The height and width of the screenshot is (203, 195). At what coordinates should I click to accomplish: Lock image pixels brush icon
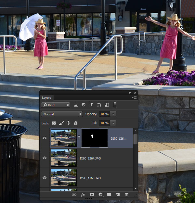[x=61, y=123]
